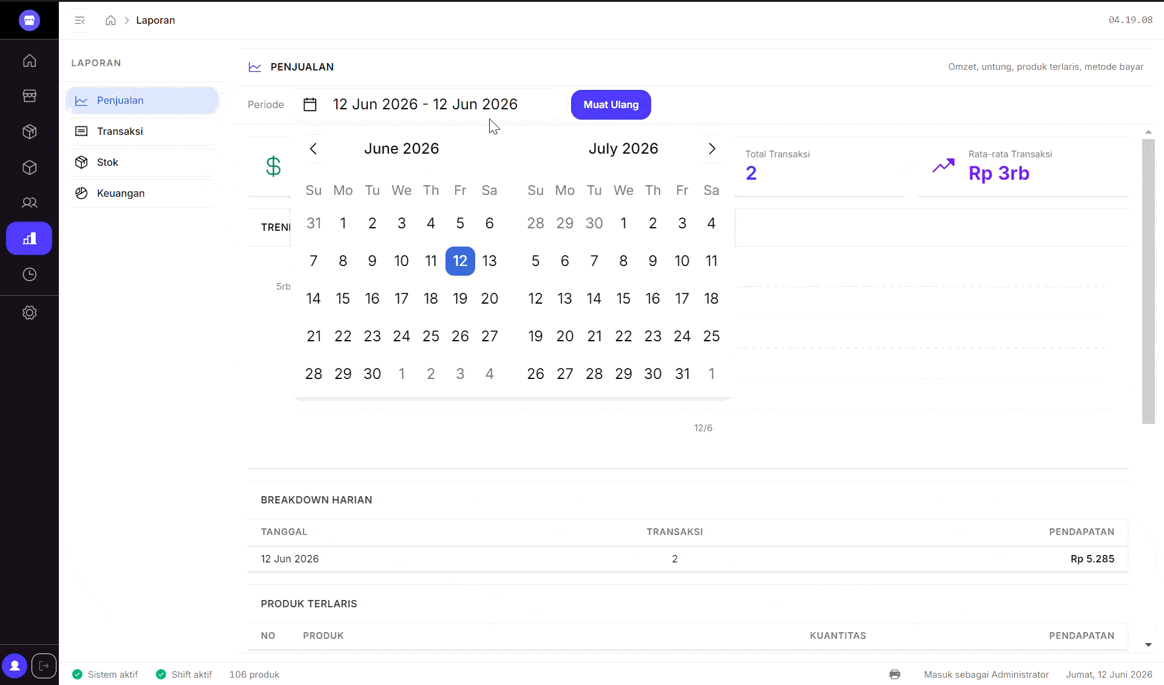Click the user profile avatar

click(15, 666)
